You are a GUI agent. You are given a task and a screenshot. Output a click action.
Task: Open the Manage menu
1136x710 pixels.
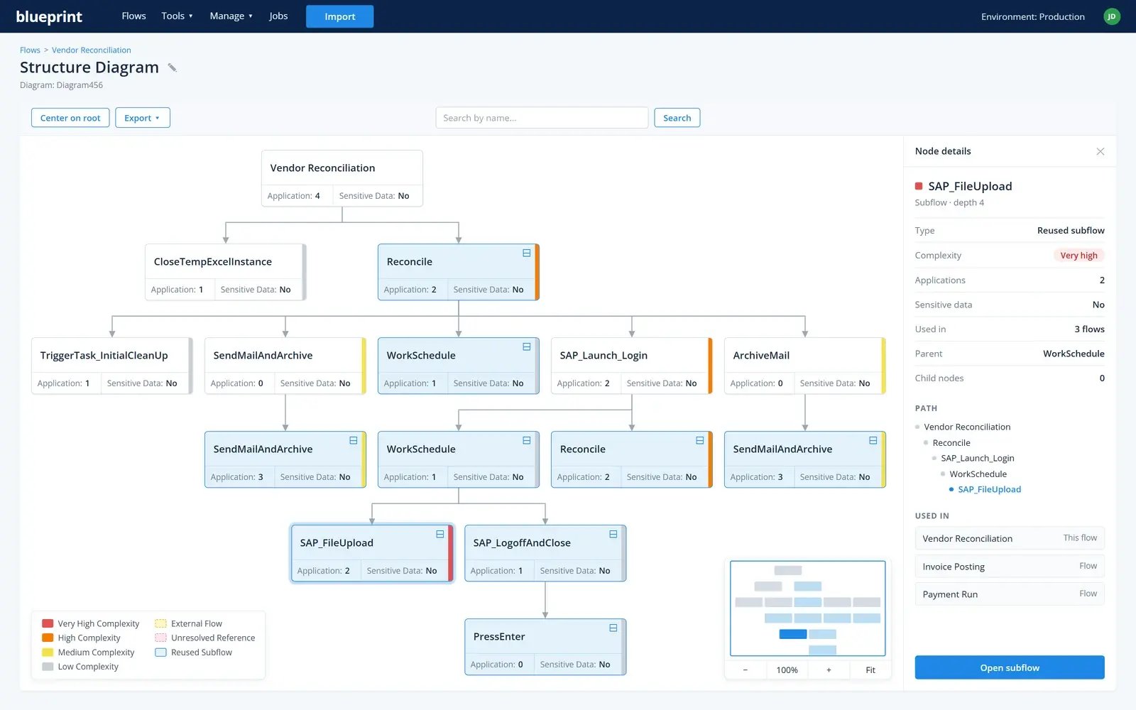[x=231, y=16]
